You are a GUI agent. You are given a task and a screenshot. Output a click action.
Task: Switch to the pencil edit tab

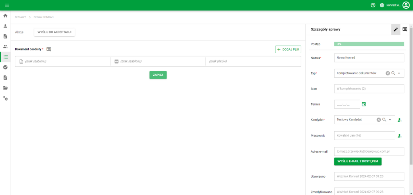396,29
